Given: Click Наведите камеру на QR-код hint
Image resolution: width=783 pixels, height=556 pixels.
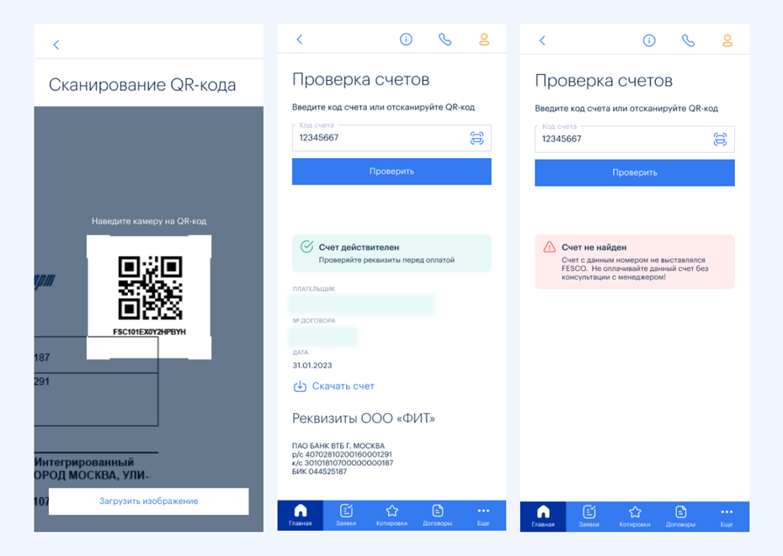Looking at the screenshot, I should point(149,221).
